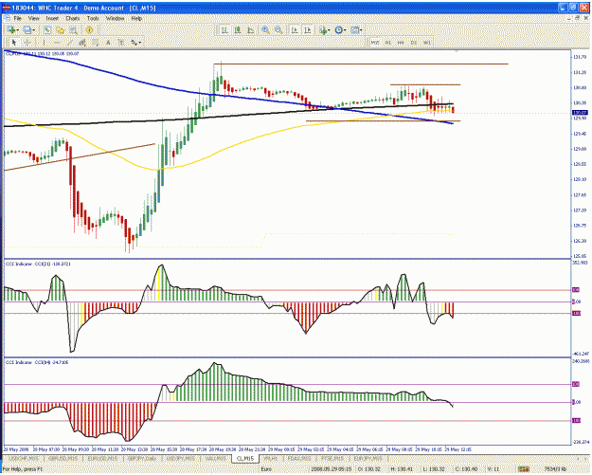Select the text 'A' tool
This screenshot has width=592, height=475.
(108, 43)
